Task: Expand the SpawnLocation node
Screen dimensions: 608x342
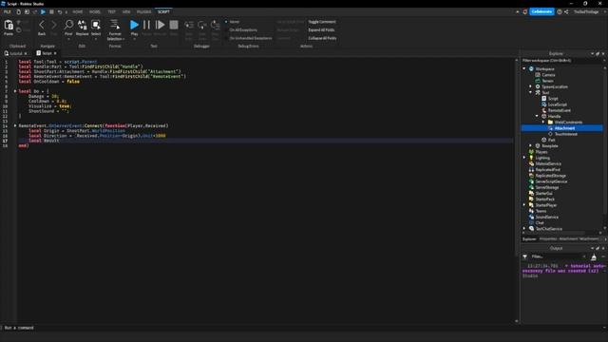Action: (531, 86)
